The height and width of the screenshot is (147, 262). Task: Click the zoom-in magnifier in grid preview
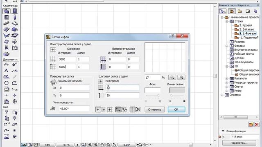[181, 77]
